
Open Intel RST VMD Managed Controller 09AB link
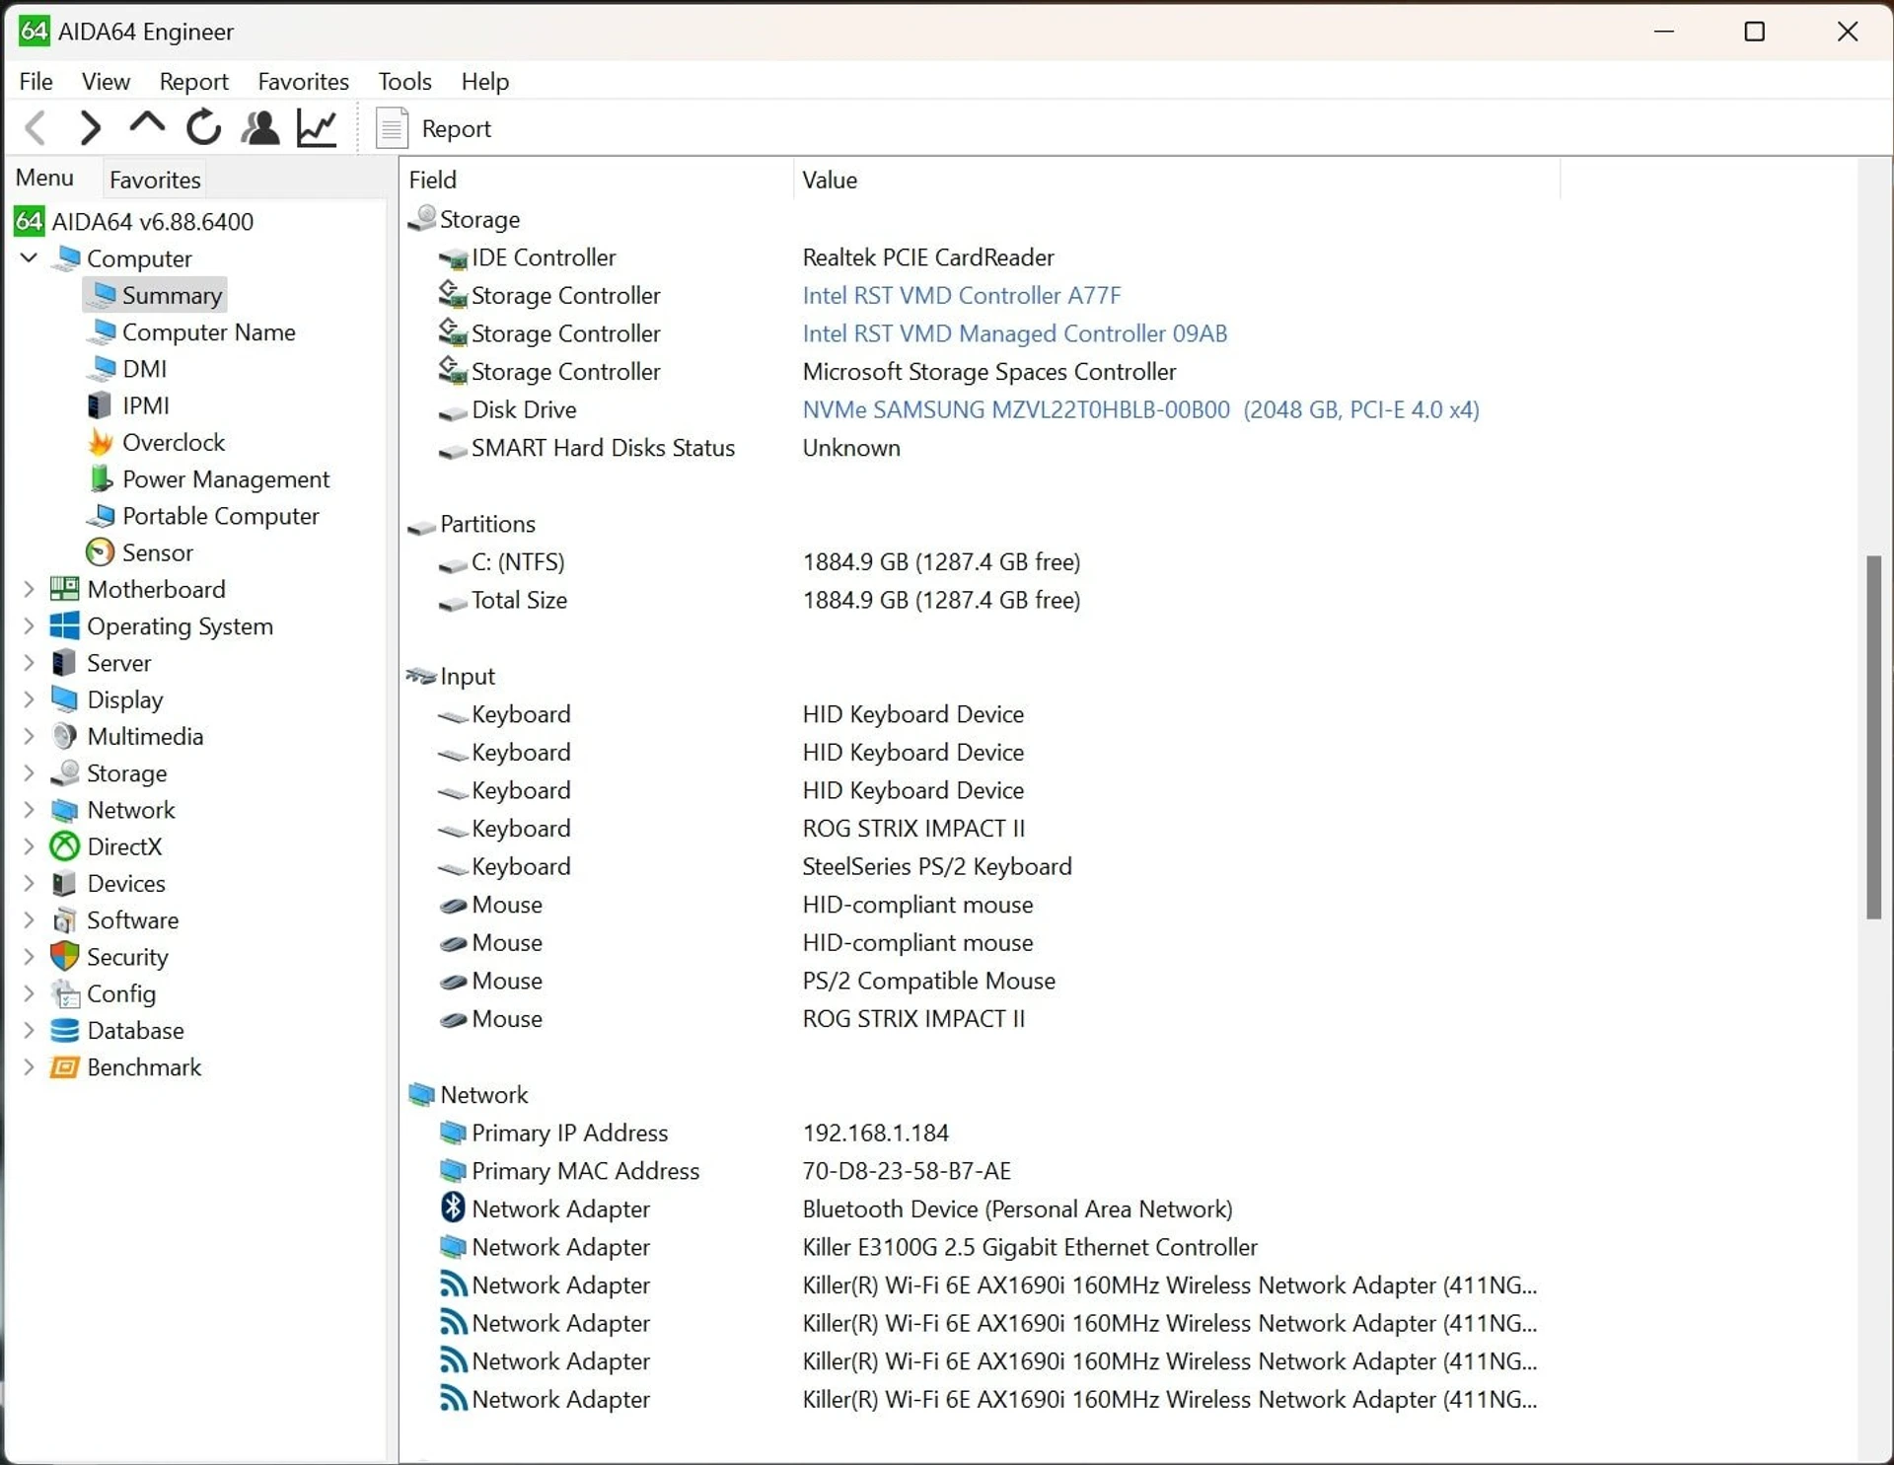1014,333
